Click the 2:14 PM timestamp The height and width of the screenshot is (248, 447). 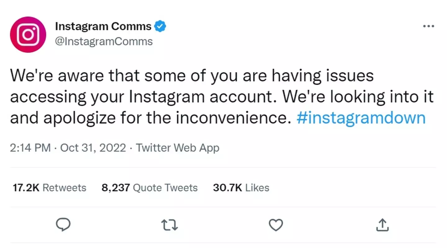(30, 148)
